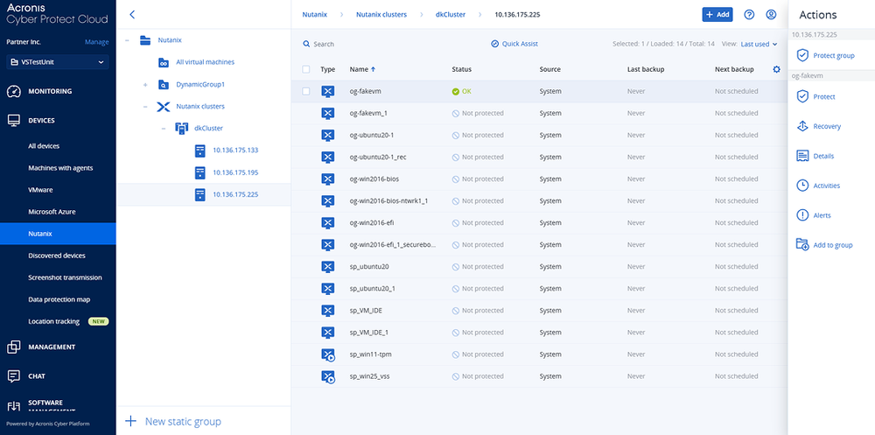Click the Protect group shield icon
This screenshot has width=875, height=435.
pos(802,55)
